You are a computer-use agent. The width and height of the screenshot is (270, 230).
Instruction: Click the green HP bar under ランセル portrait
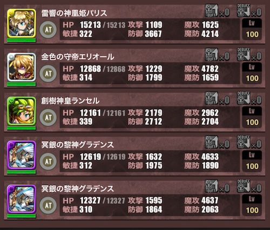[x=22, y=128]
